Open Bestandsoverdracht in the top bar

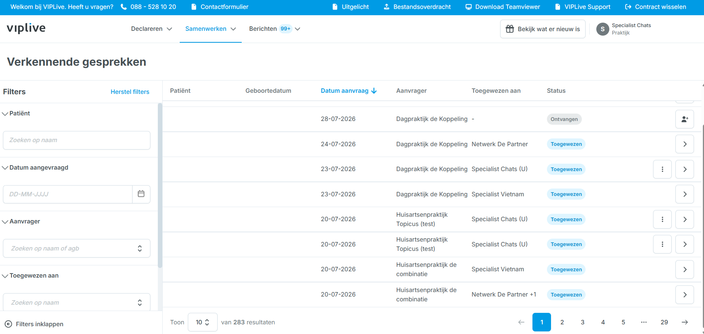(417, 7)
